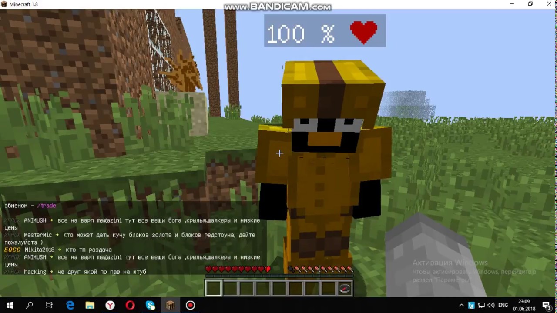Click the /trade command in chat
Image resolution: width=557 pixels, height=313 pixels.
pyautogui.click(x=46, y=206)
